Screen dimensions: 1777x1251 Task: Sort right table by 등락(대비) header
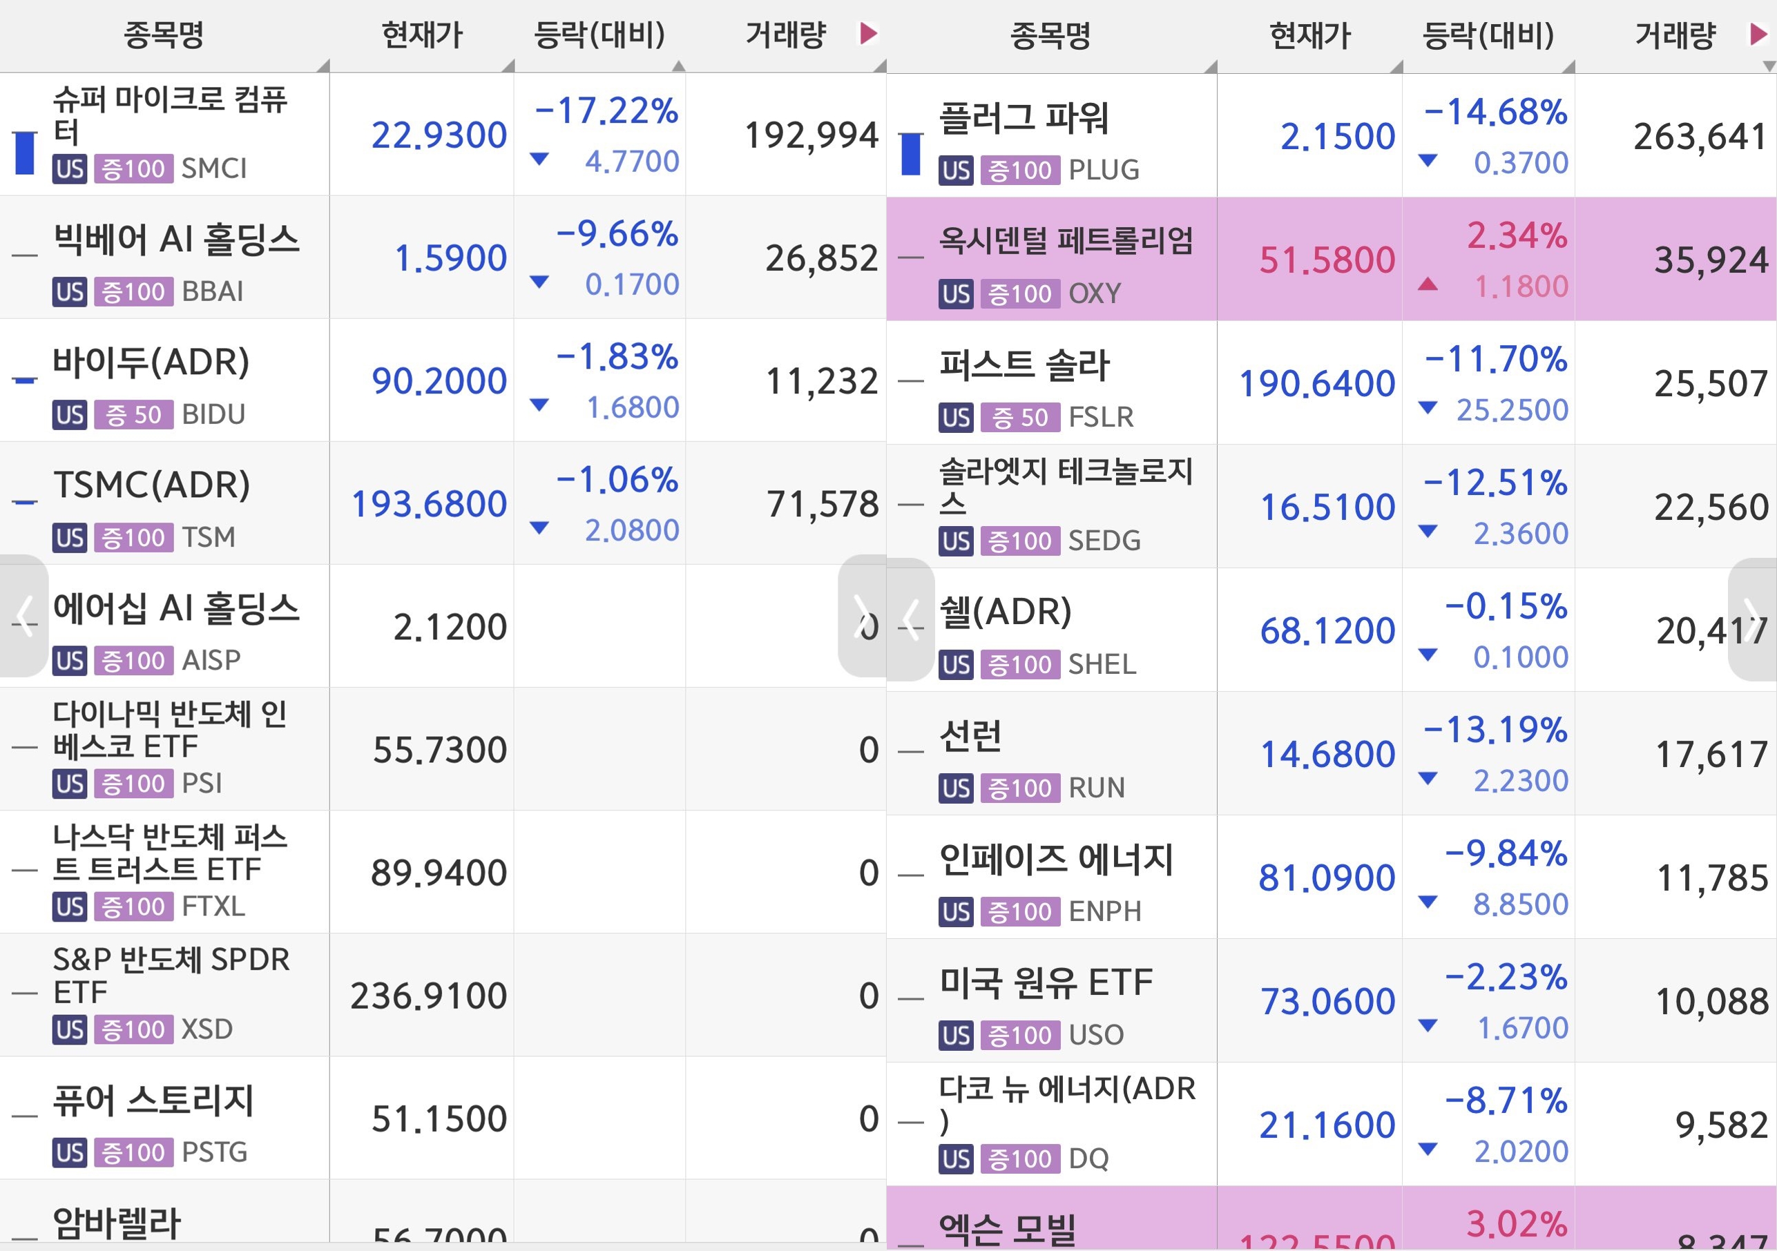(x=1488, y=36)
